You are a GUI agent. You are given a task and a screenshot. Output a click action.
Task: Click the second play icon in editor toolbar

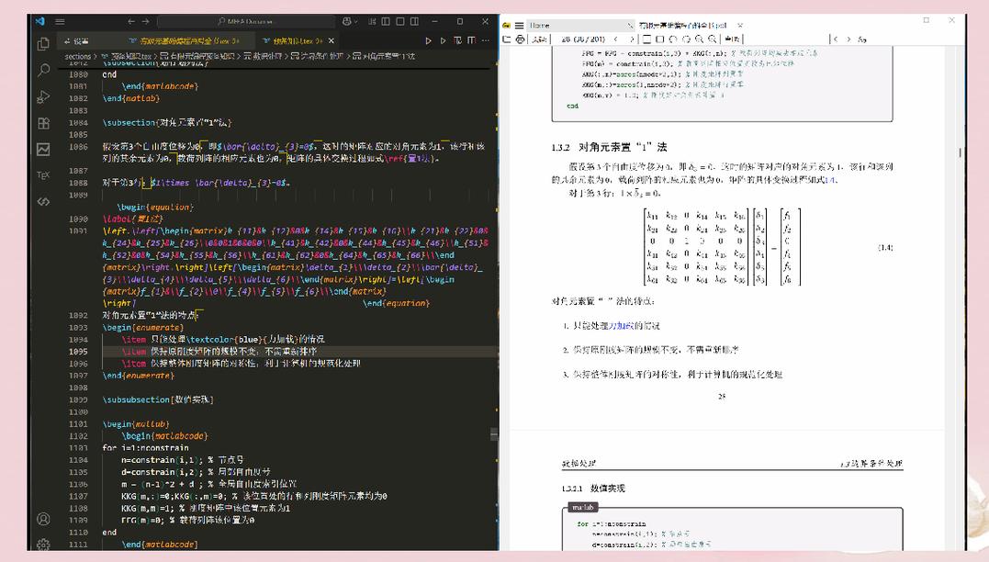click(x=443, y=41)
